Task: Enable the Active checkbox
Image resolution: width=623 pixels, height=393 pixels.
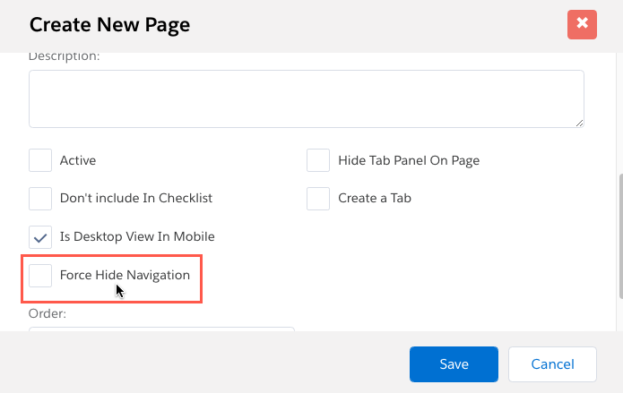Action: click(x=40, y=160)
